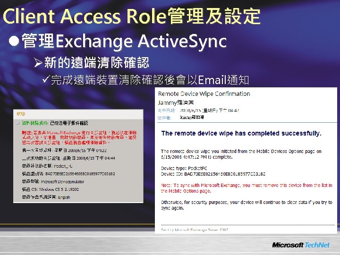
Task: Click the 'Sent by Microsoft Exchange Server 2007' footer
Action: tap(195, 229)
